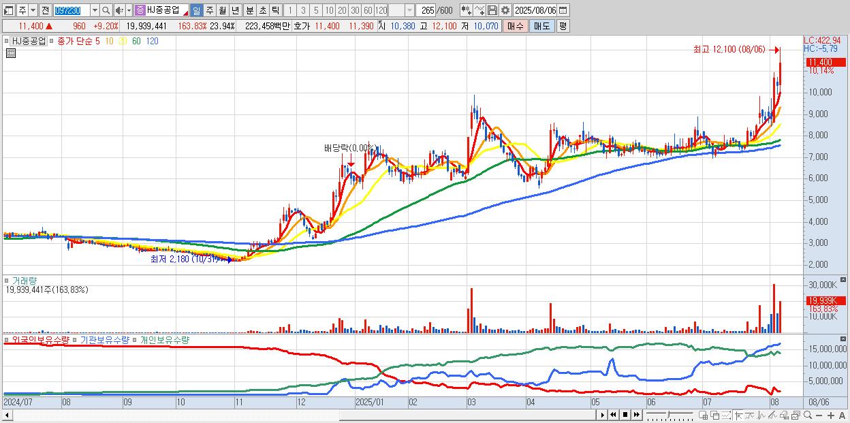Open the interval combo box dropdown

(409, 10)
